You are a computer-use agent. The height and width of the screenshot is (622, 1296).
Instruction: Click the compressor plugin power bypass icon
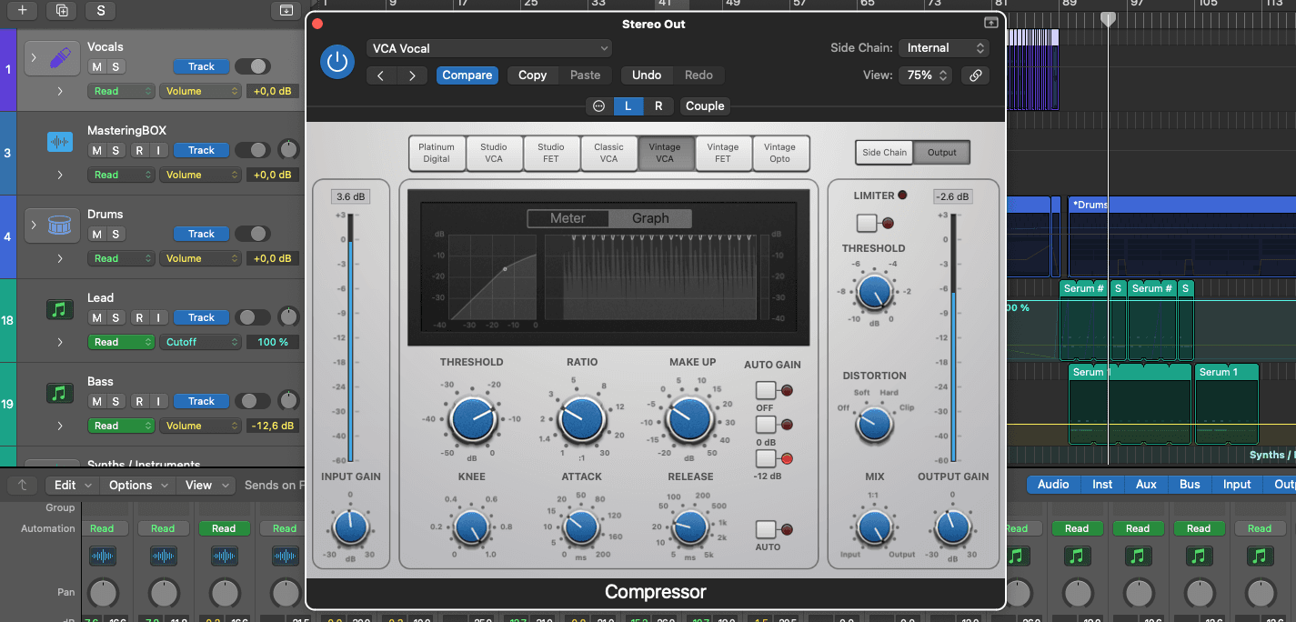[337, 62]
